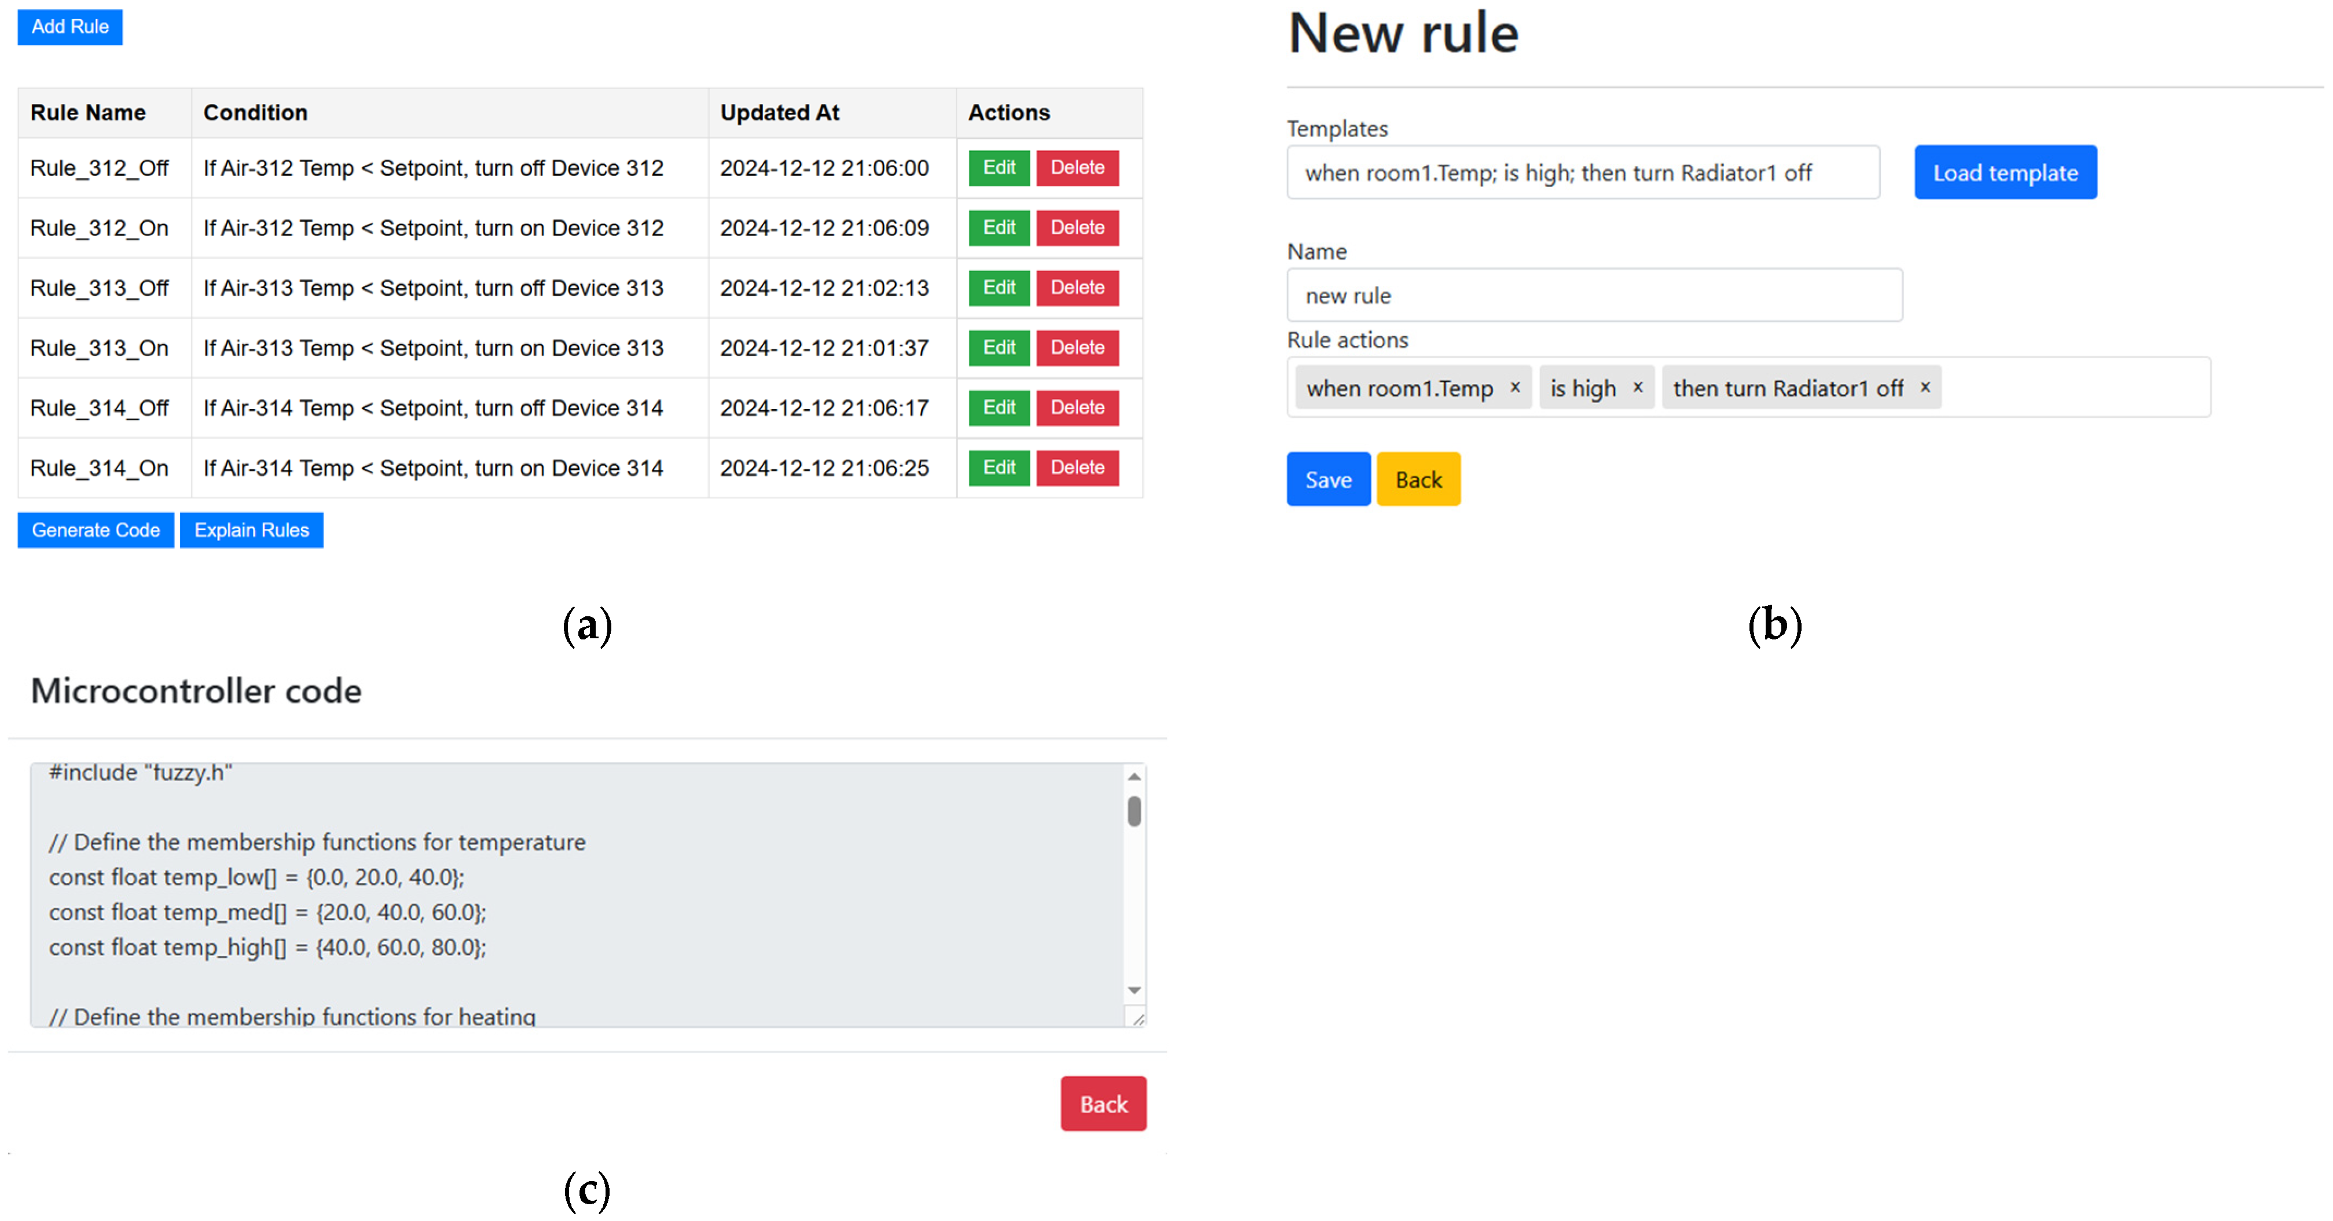Edit the Rule_312_Off rule
Viewport: 2333px width, 1221px height.
pyautogui.click(x=998, y=167)
